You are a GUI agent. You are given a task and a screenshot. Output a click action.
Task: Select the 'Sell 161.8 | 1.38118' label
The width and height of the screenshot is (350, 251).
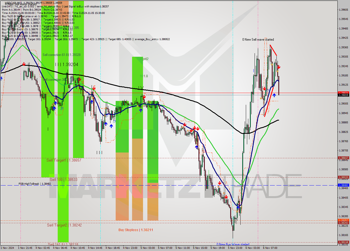point(63,244)
